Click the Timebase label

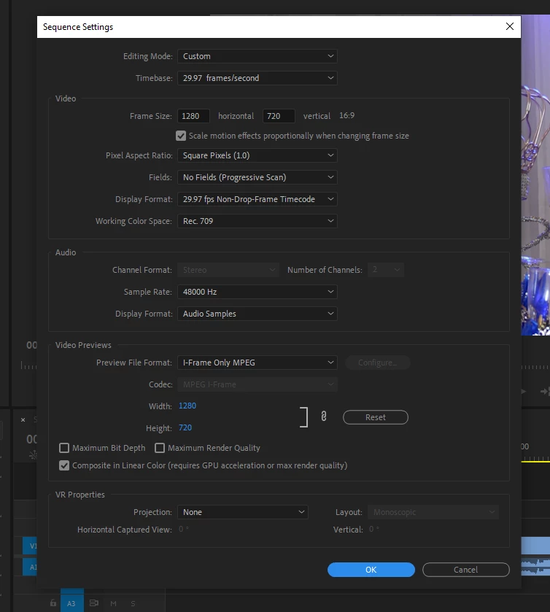pyautogui.click(x=154, y=78)
